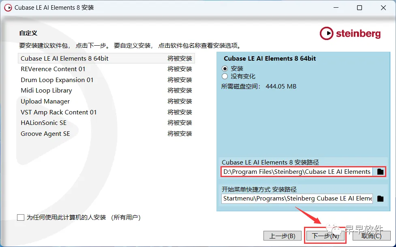Enable install for all users checkbox
The image size is (396, 247).
click(20, 217)
